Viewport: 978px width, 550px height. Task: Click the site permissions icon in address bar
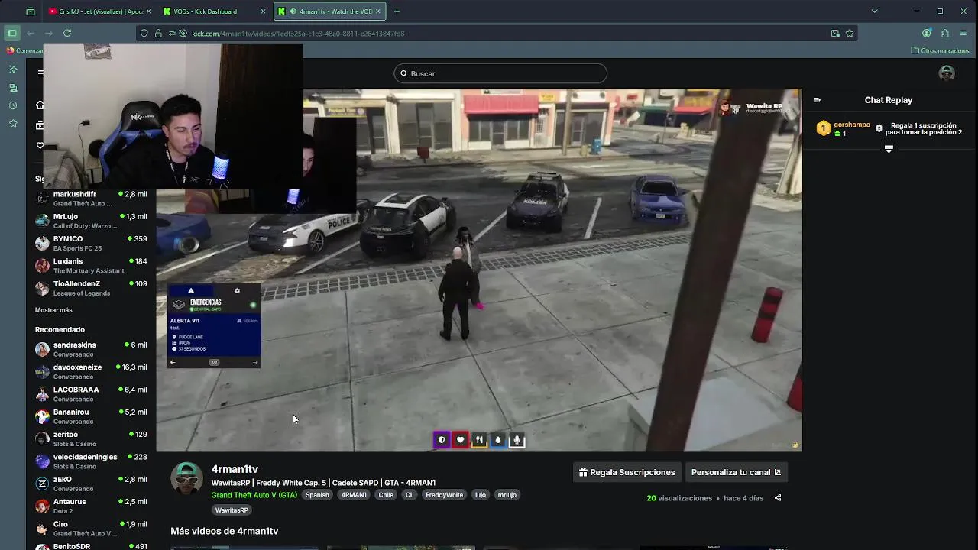coord(171,34)
